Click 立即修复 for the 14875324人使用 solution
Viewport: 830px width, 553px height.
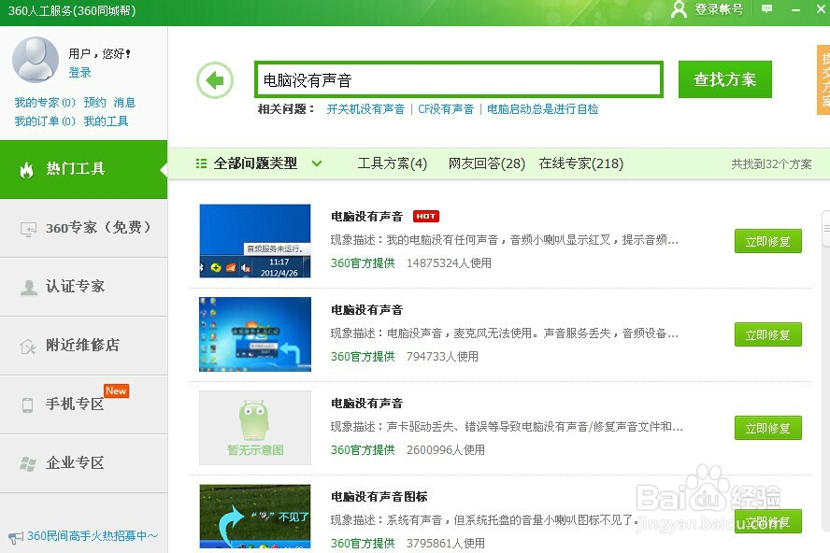click(x=767, y=241)
